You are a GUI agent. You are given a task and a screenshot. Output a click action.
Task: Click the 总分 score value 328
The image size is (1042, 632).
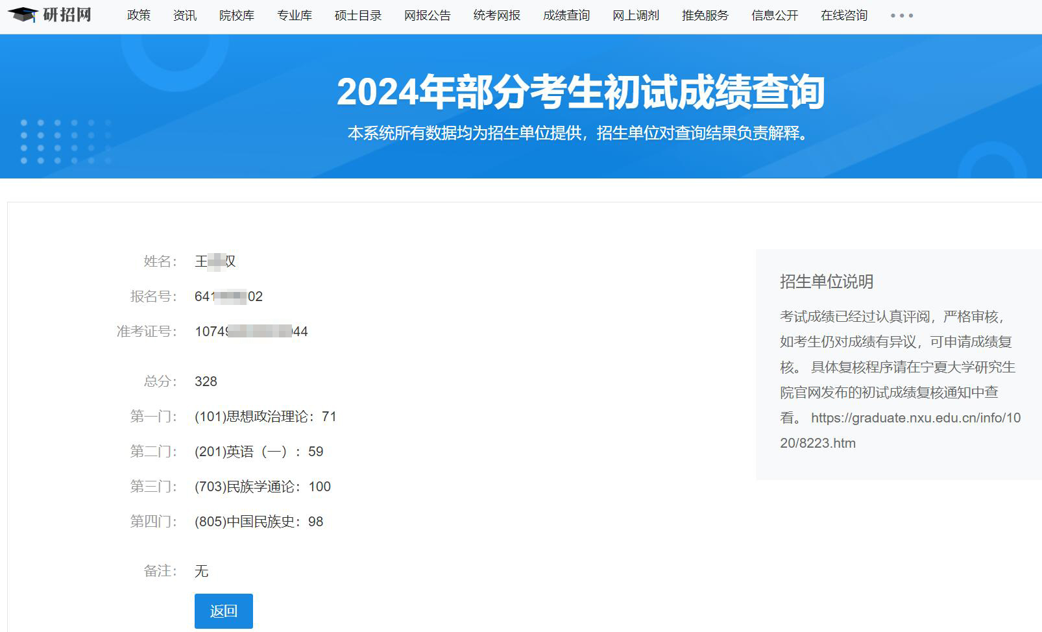pyautogui.click(x=206, y=382)
